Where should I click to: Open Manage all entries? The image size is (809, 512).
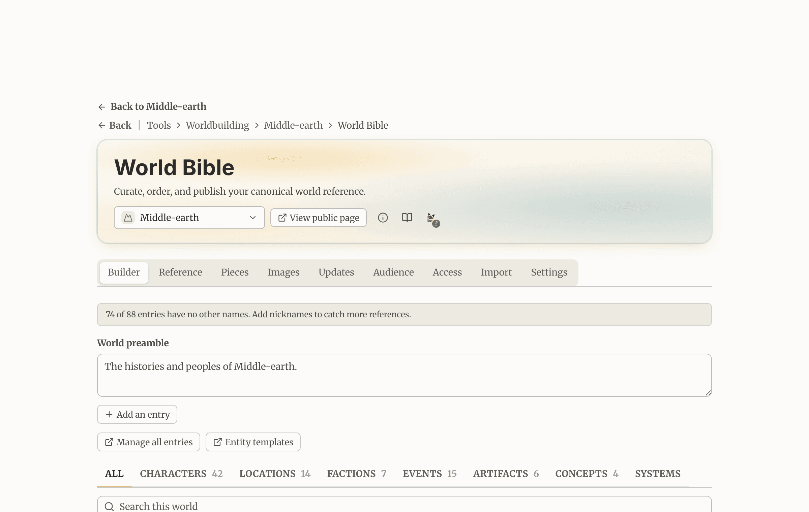[x=149, y=442]
